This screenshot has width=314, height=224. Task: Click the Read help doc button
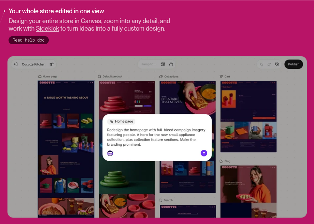click(29, 40)
